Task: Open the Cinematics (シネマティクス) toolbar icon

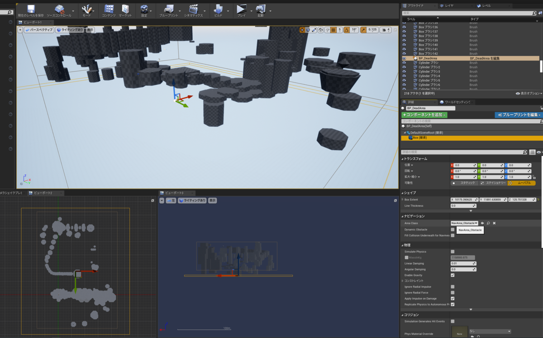Action: pos(193,9)
